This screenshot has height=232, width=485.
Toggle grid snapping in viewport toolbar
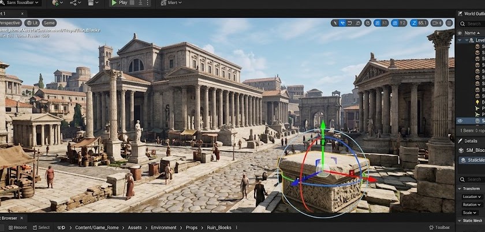point(377,23)
